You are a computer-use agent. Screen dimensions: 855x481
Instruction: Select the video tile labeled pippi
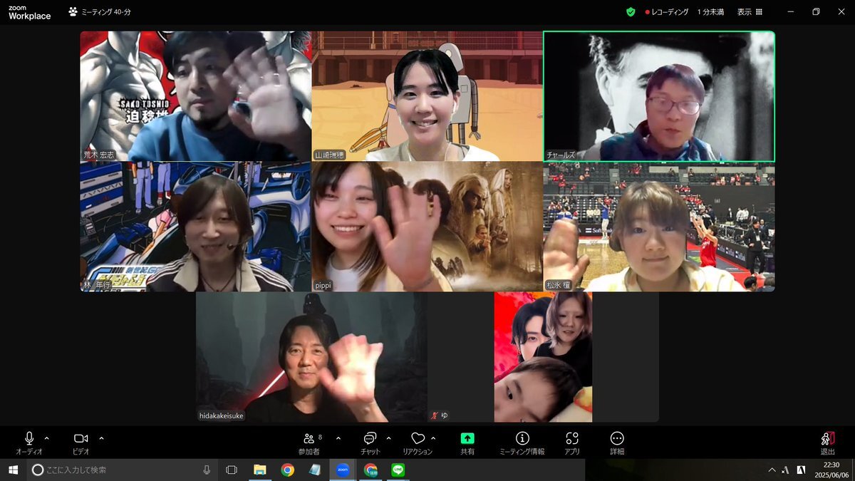coord(427,227)
